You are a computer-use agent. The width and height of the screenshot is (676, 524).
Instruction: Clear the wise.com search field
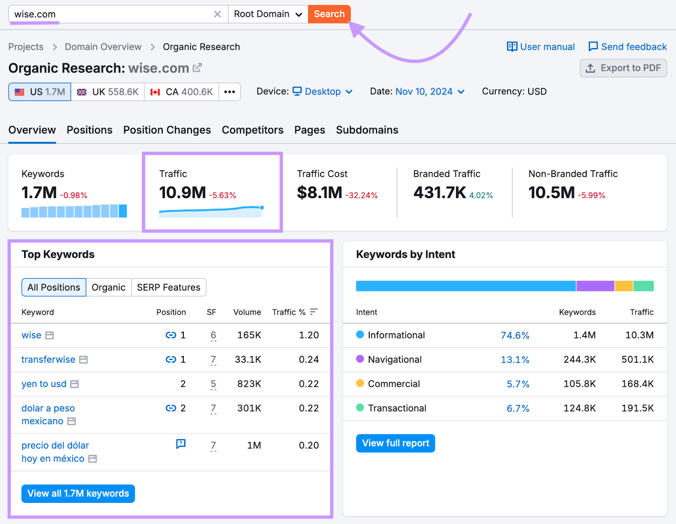click(x=217, y=14)
